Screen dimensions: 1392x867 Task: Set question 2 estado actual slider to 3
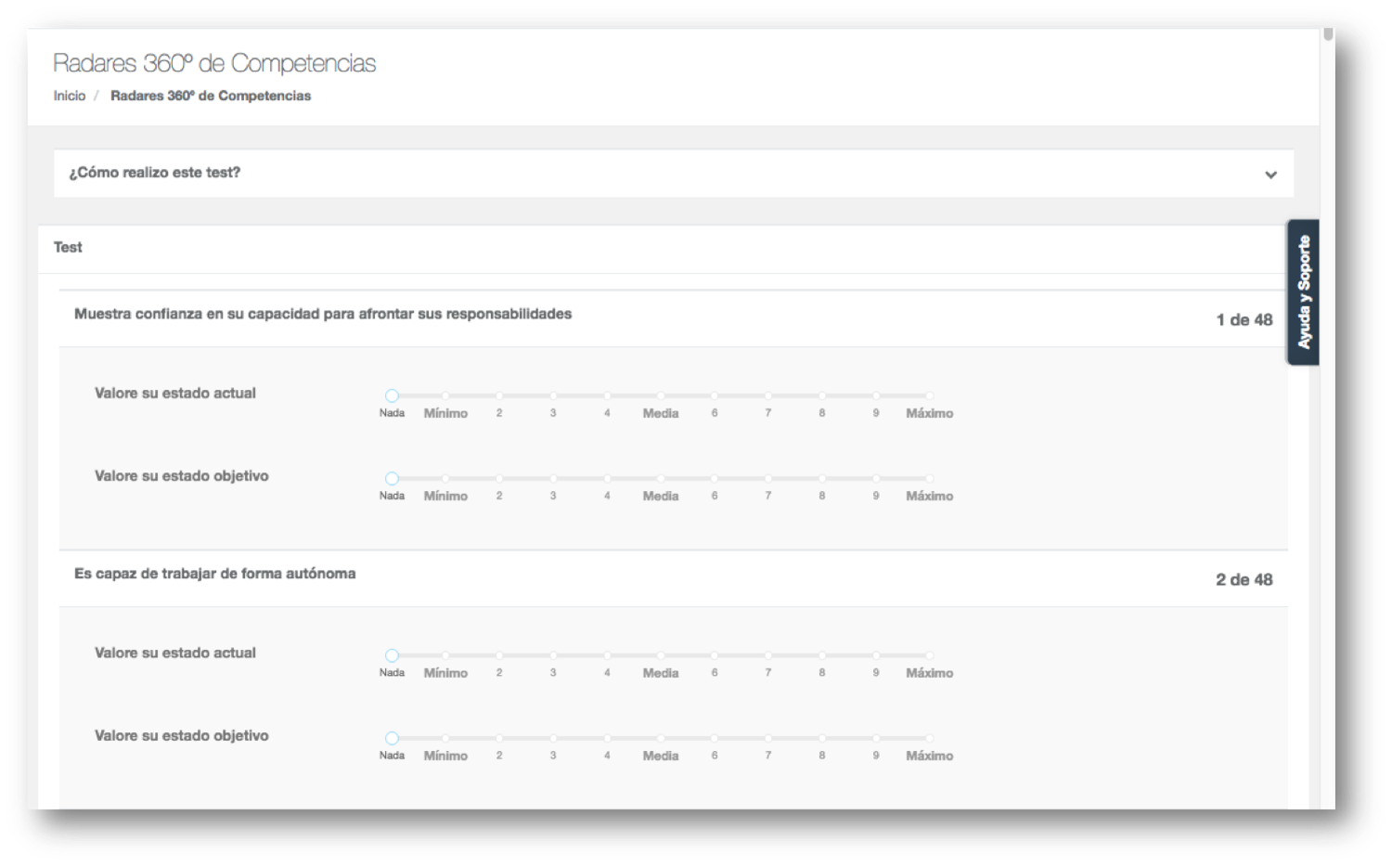click(x=553, y=655)
